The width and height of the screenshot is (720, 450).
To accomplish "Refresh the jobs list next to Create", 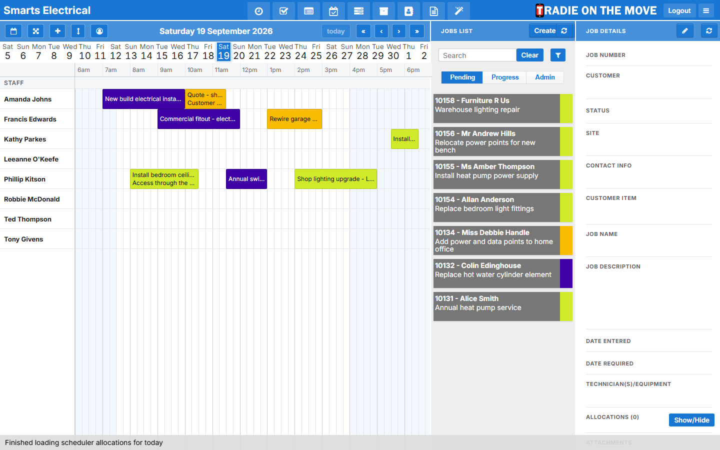I will (x=564, y=31).
